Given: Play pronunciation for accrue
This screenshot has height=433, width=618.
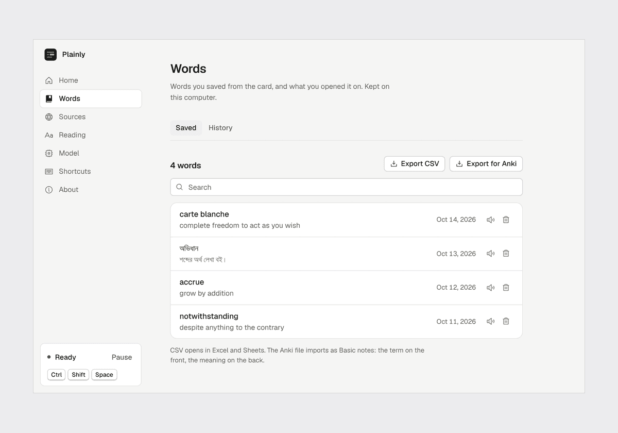Looking at the screenshot, I should (491, 288).
